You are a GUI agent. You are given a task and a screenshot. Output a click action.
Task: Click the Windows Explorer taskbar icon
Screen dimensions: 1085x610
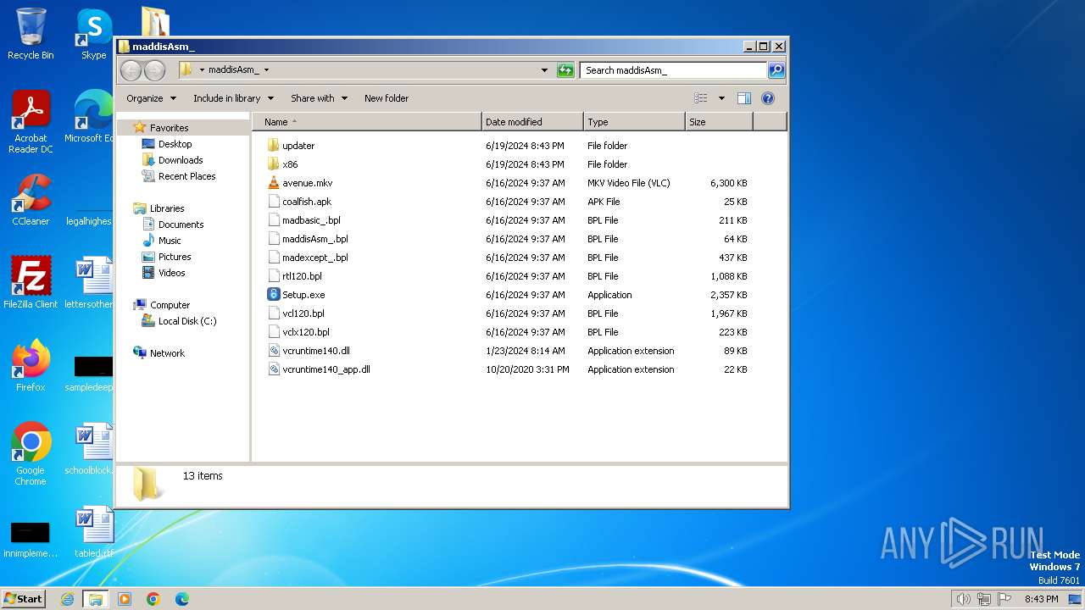[x=95, y=599]
